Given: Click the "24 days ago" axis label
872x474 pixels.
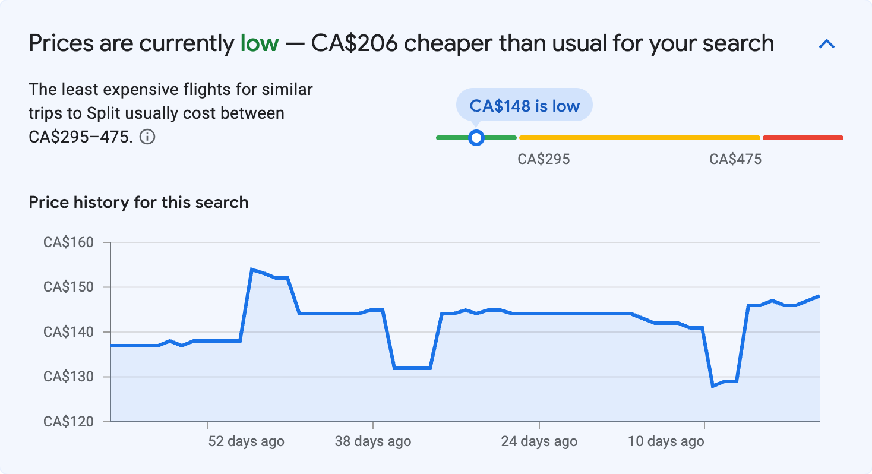Looking at the screenshot, I should pyautogui.click(x=539, y=441).
